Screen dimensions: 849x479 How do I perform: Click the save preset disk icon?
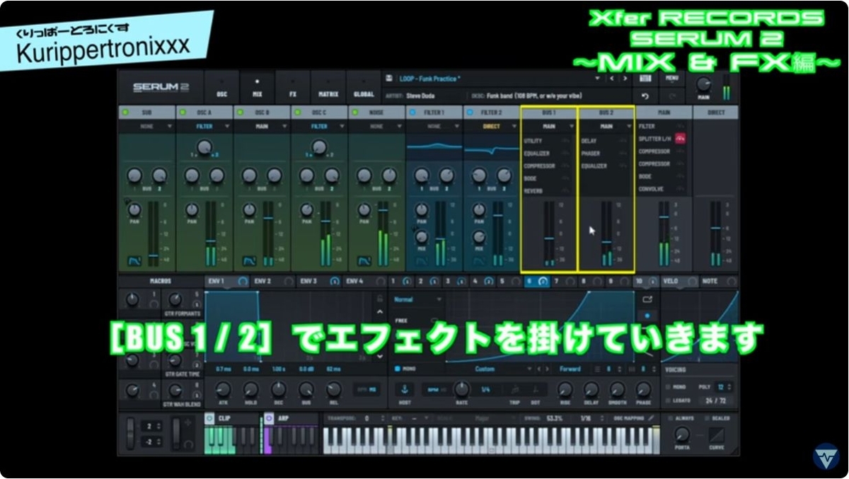[390, 79]
